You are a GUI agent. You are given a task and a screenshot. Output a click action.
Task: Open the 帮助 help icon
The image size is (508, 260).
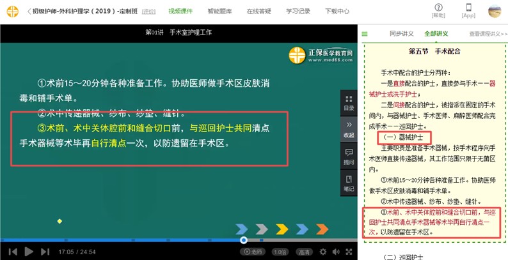pyautogui.click(x=438, y=11)
